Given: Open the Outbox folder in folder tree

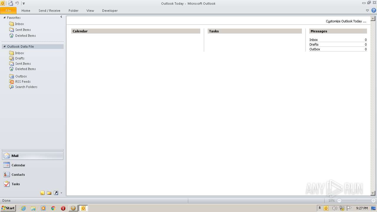Looking at the screenshot, I should [21, 76].
